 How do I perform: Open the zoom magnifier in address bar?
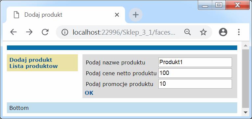[187, 32]
